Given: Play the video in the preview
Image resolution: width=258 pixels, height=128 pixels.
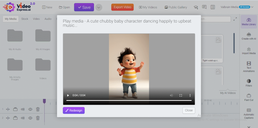Looking at the screenshot, I should point(68,95).
